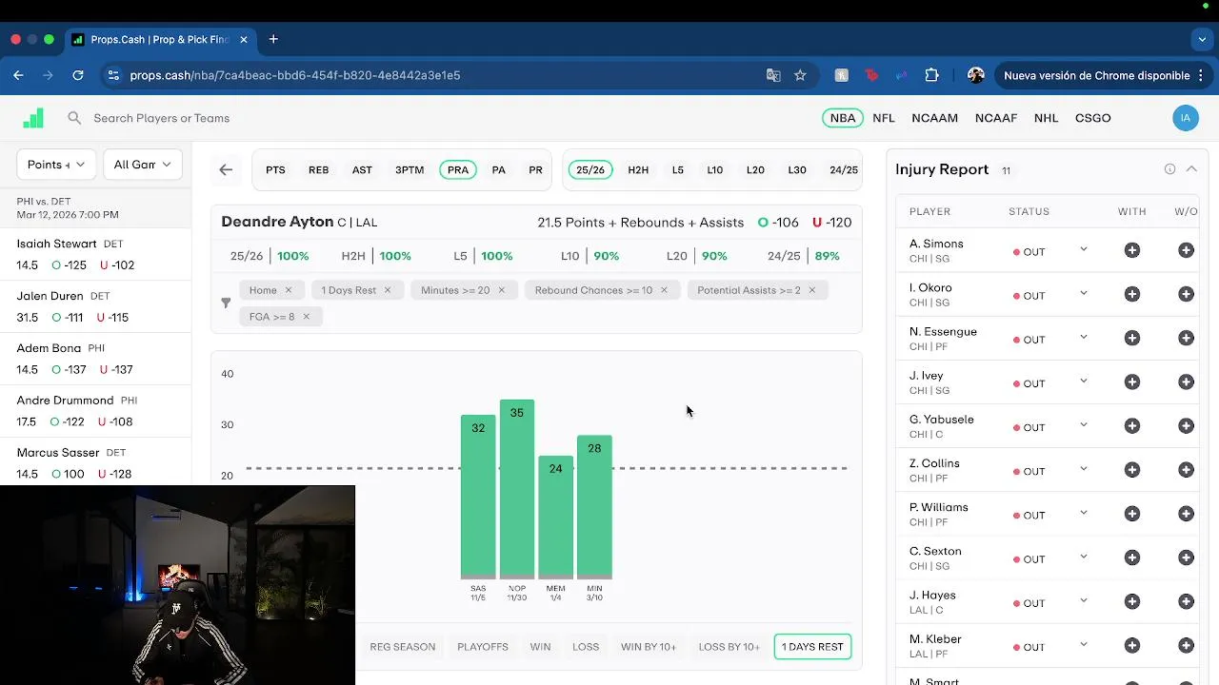Add M. Kleber to the W/O filter

pos(1186,645)
